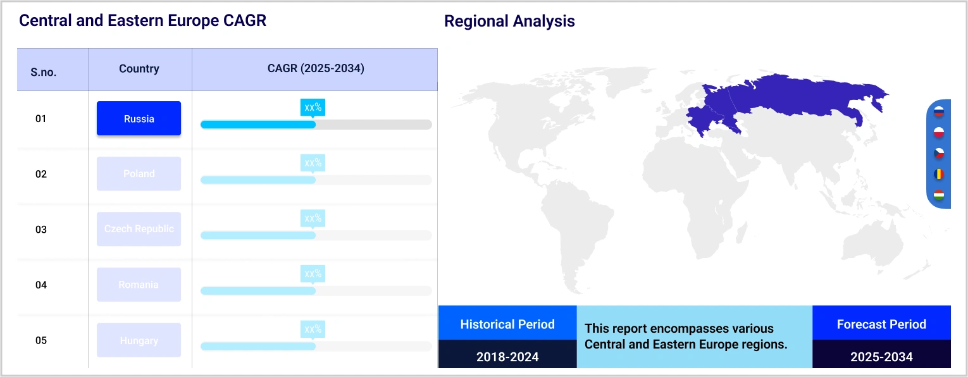Select the Russia country button

(x=139, y=118)
